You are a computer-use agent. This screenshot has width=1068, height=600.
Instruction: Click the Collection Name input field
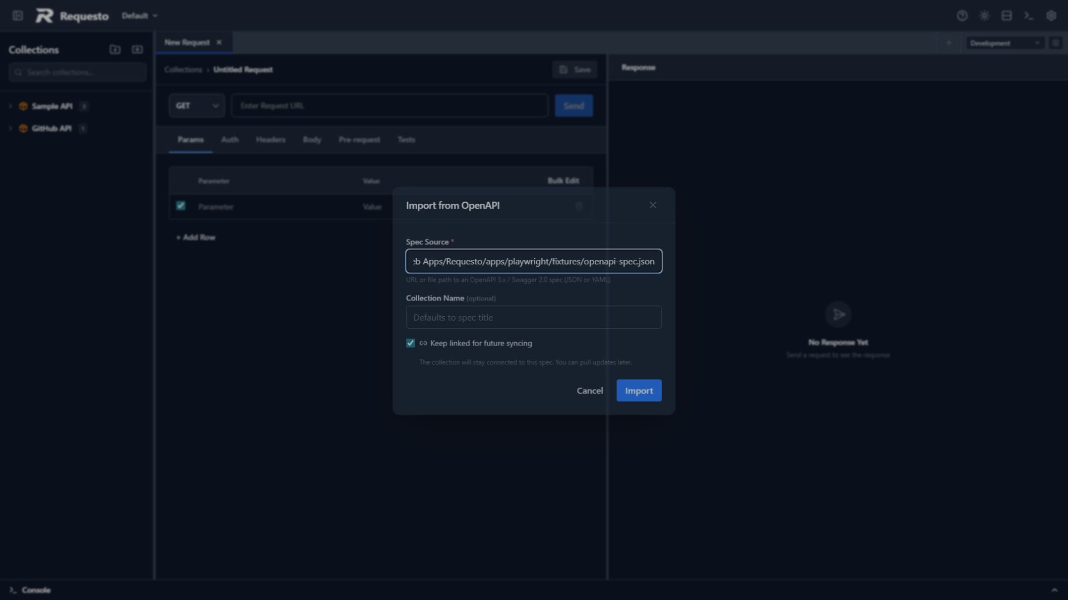click(x=533, y=317)
